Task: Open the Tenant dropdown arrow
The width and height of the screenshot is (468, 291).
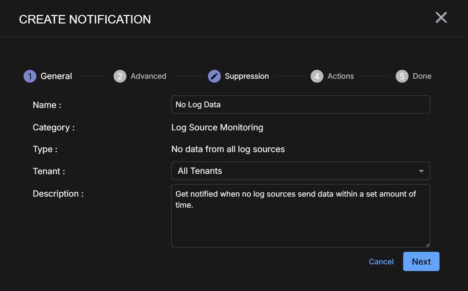Action: coord(421,171)
